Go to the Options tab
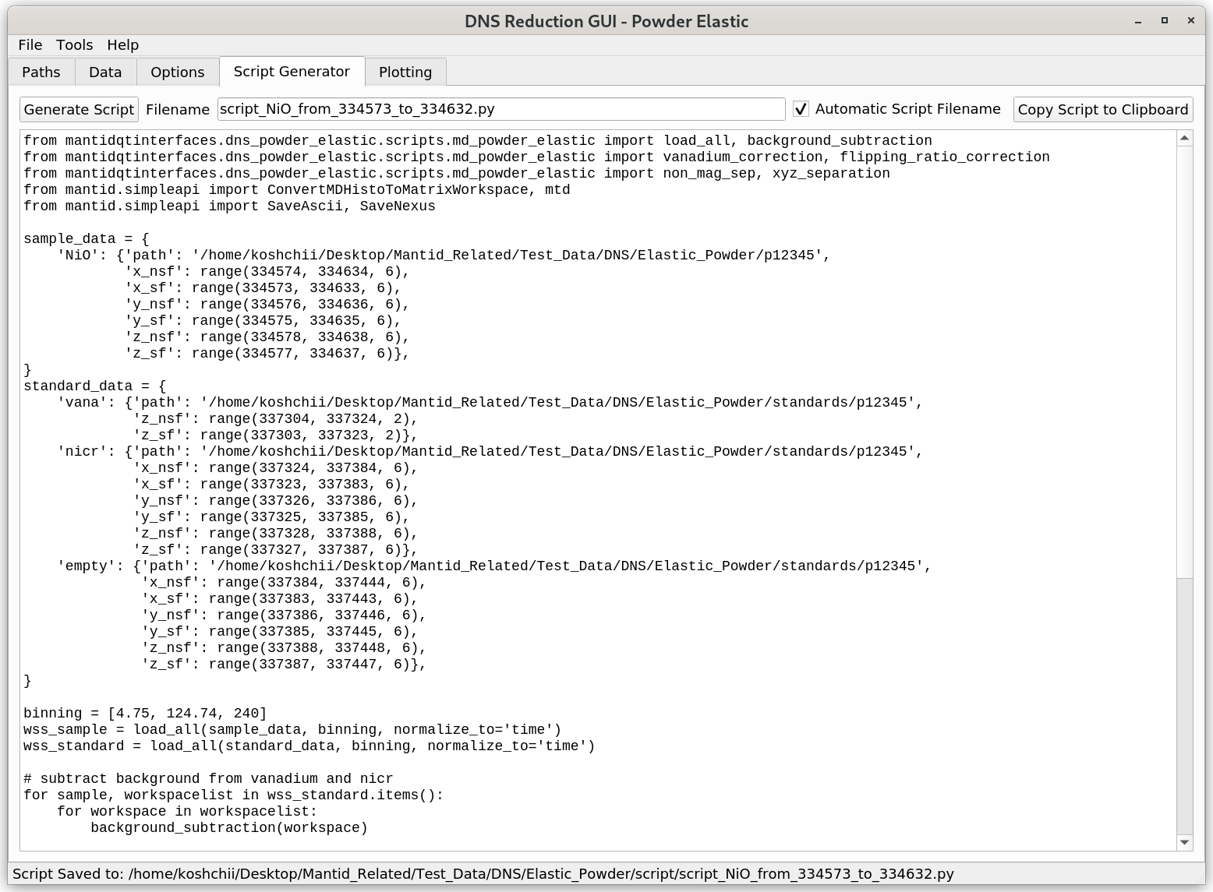Image resolution: width=1213 pixels, height=892 pixels. click(x=177, y=72)
